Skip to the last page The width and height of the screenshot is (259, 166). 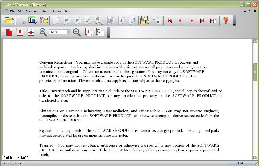click(x=202, y=20)
